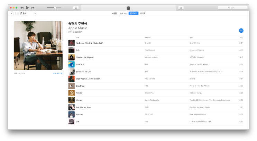Viewport: 257px width, 141px height.
Task: Open the Radio tab
Action: coord(143,13)
